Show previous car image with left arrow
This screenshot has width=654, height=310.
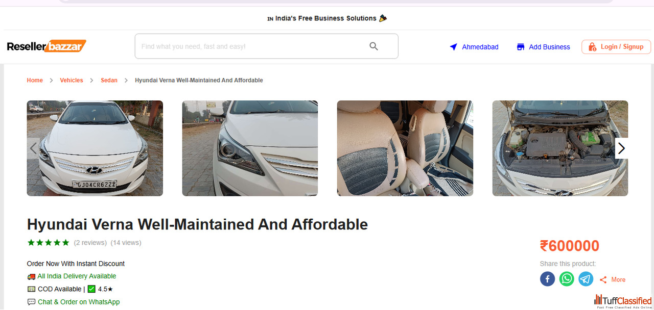pos(33,148)
